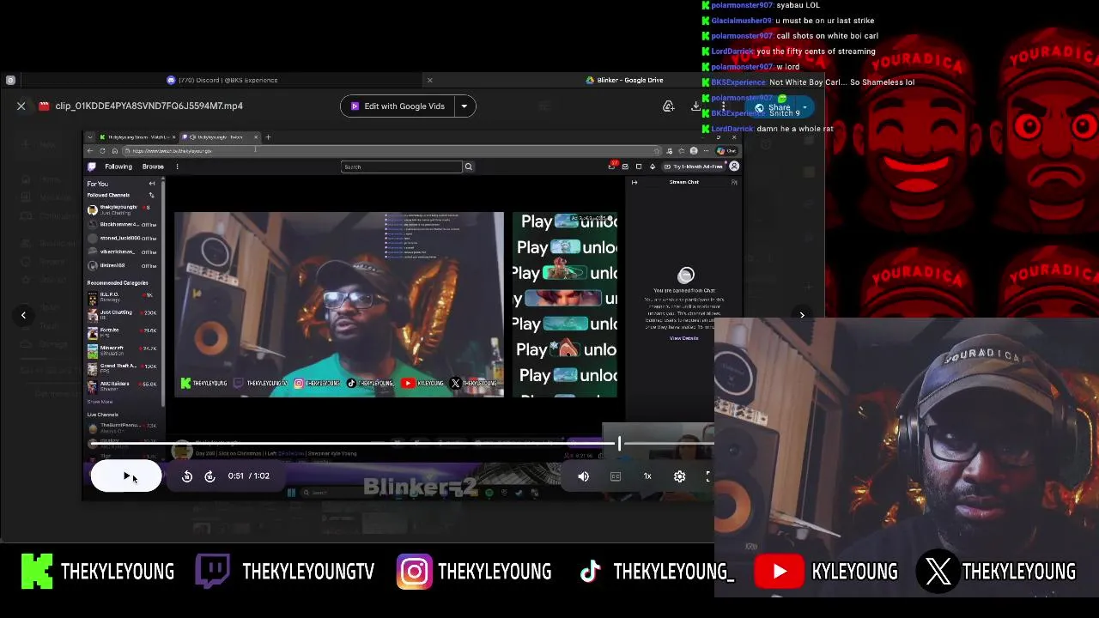Click polarmonster907 'w lord' chat message
Image resolution: width=1099 pixels, height=618 pixels.
click(x=750, y=67)
